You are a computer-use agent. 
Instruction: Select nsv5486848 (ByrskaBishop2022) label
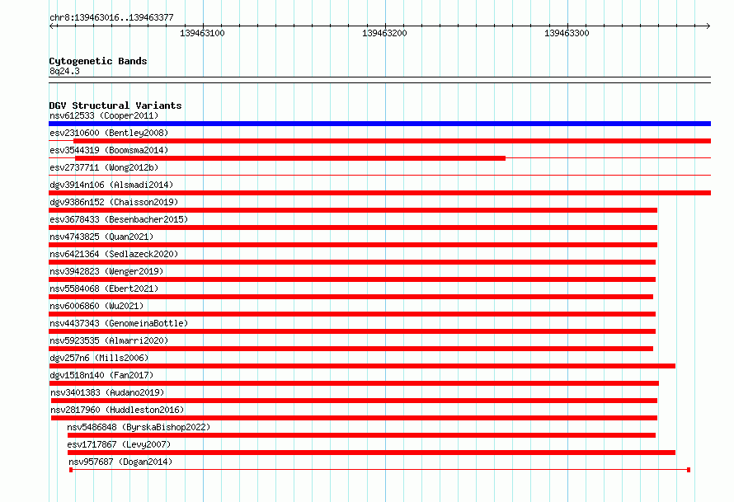139,427
